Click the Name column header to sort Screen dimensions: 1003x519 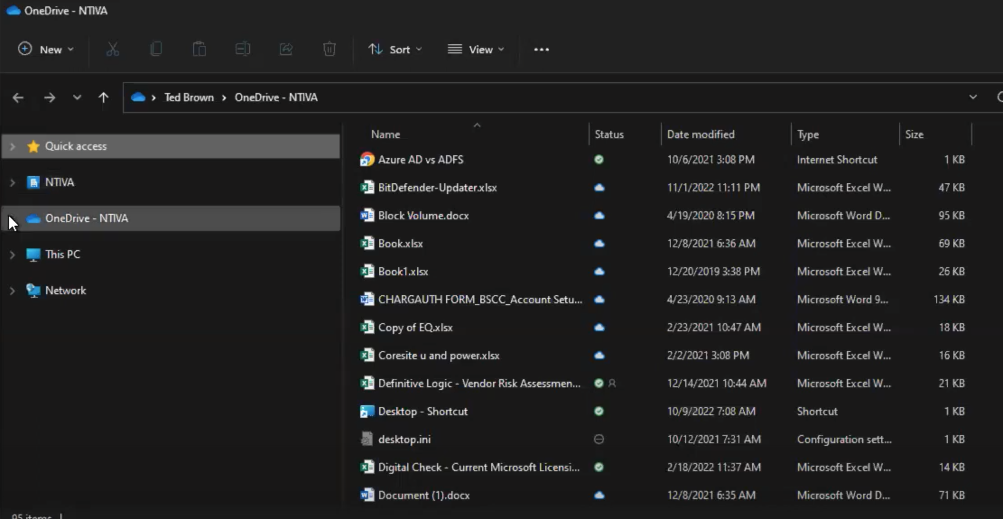(x=385, y=134)
